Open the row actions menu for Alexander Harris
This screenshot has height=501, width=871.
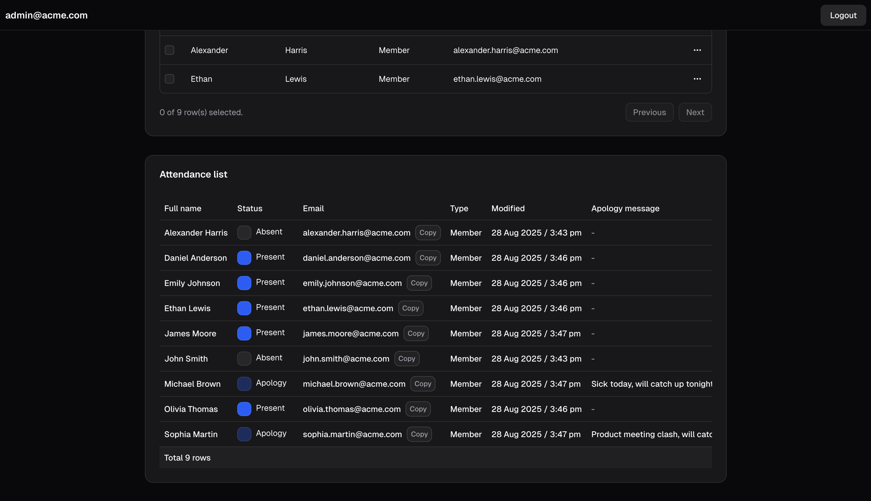pos(697,50)
